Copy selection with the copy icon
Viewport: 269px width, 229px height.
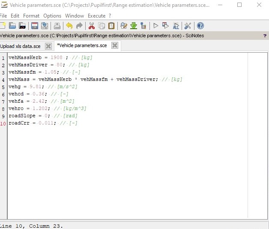[x=102, y=26]
